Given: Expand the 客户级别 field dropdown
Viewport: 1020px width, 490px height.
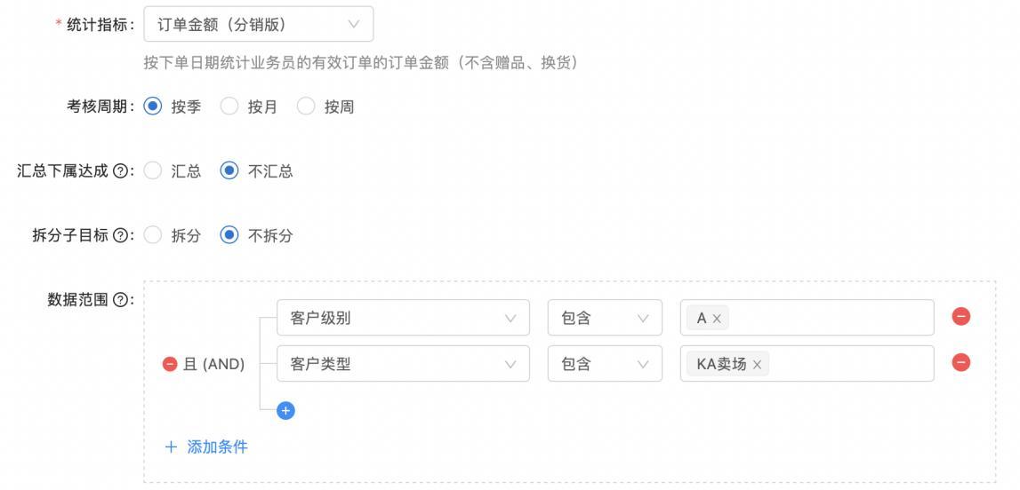Looking at the screenshot, I should click(x=403, y=318).
